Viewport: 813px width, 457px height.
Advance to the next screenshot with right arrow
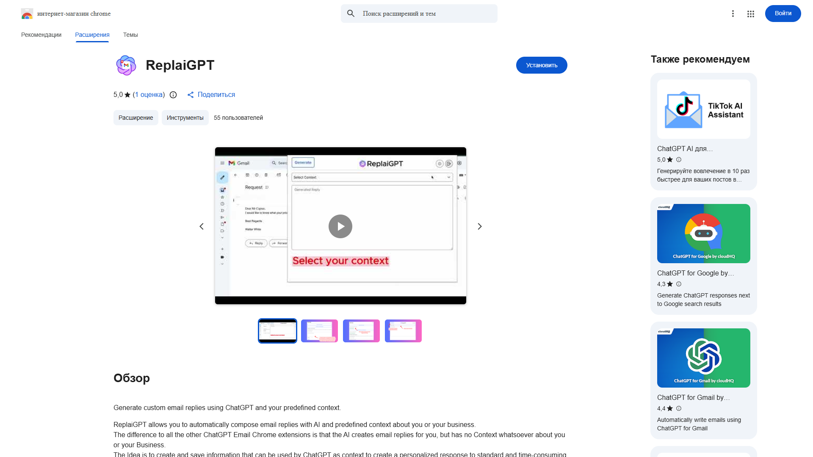[480, 226]
